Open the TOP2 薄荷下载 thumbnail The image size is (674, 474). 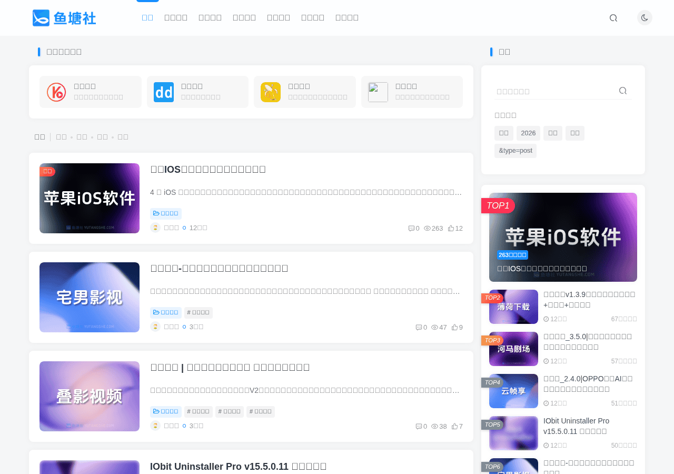click(x=513, y=307)
